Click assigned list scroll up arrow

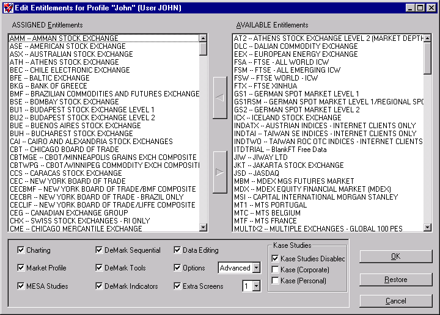coord(203,38)
